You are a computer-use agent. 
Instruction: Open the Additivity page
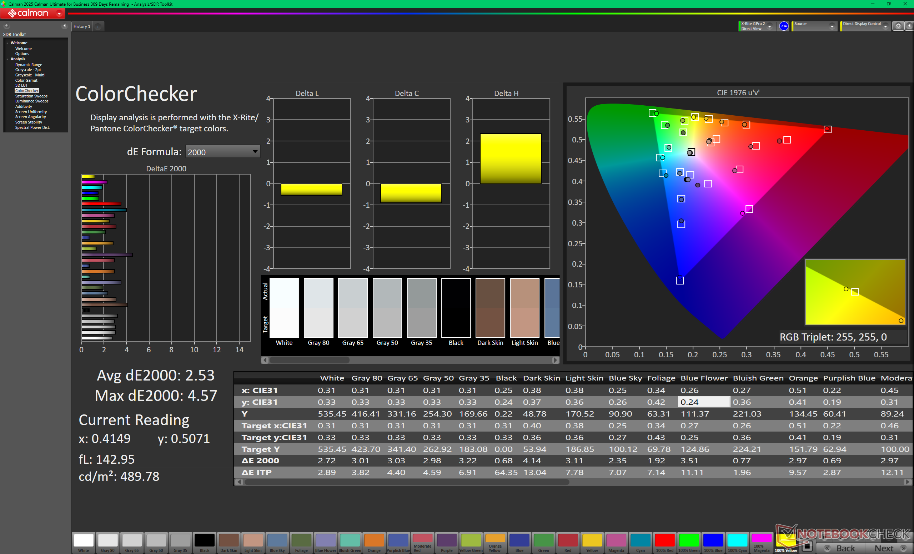[24, 106]
